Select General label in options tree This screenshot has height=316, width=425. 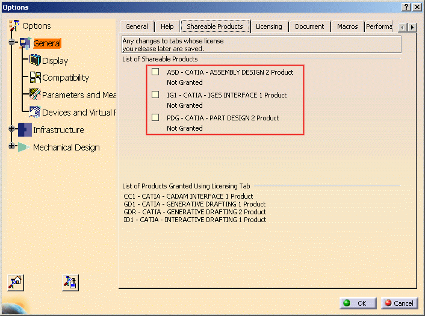click(47, 43)
